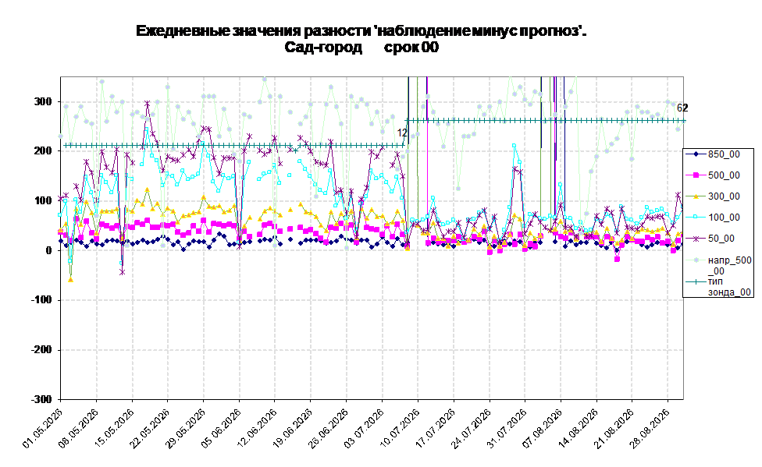Click the date label 07.08.2026
Image resolution: width=762 pixels, height=467 pixels.
(x=543, y=428)
